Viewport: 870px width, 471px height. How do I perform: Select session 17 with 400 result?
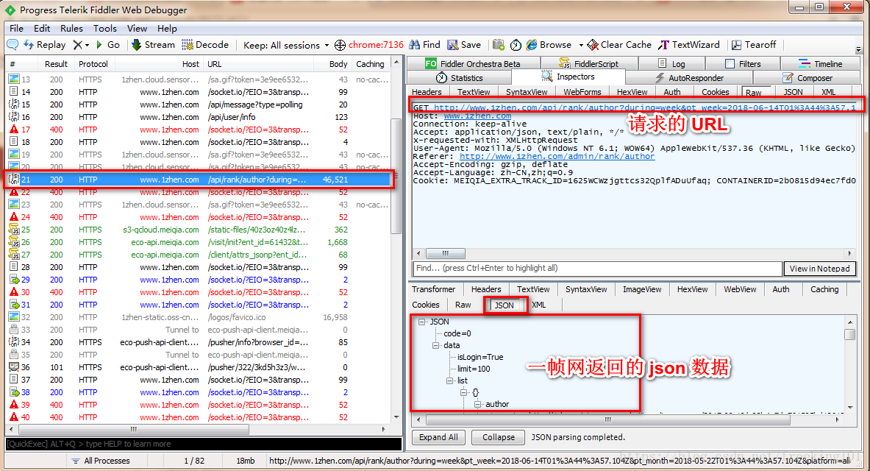click(x=199, y=130)
